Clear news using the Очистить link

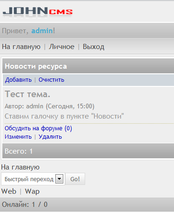[x=51, y=80]
